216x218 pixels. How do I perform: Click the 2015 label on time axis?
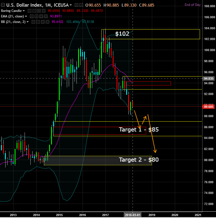(x=59, y=215)
